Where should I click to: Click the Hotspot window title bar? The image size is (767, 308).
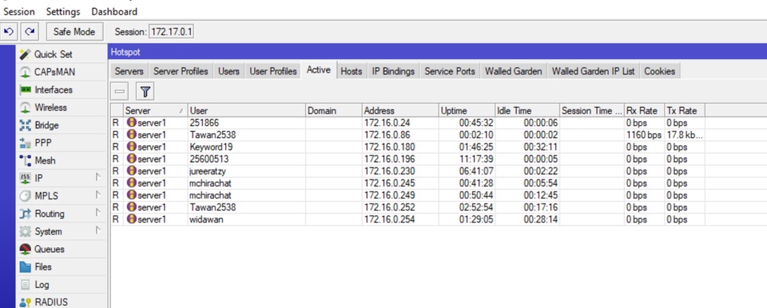(x=437, y=52)
